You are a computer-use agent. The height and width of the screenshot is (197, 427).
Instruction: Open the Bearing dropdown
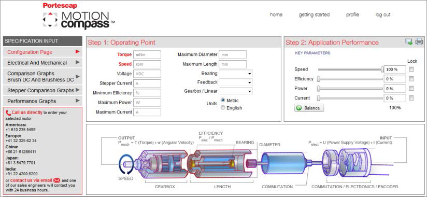pos(236,74)
